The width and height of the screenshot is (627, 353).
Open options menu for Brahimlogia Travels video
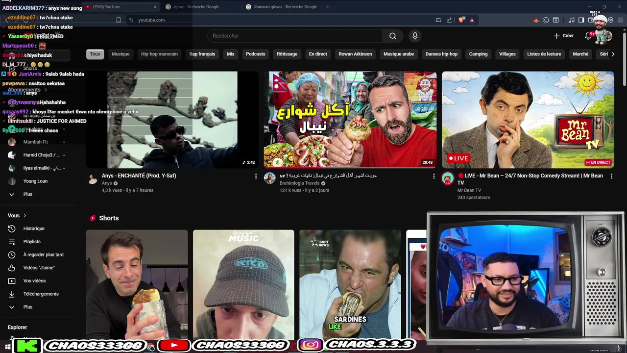434,176
